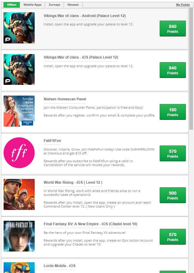Switch to the Newest tab

click(x=73, y=5)
